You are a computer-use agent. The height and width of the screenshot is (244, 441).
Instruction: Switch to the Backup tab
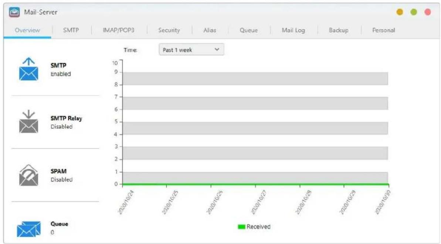pyautogui.click(x=338, y=31)
